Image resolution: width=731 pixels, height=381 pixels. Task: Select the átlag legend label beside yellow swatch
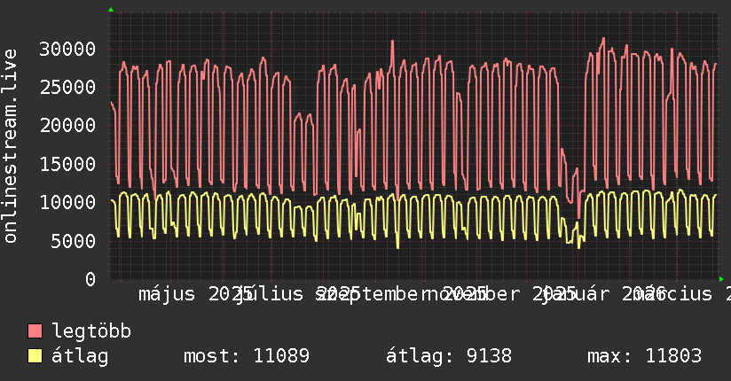pyautogui.click(x=80, y=356)
